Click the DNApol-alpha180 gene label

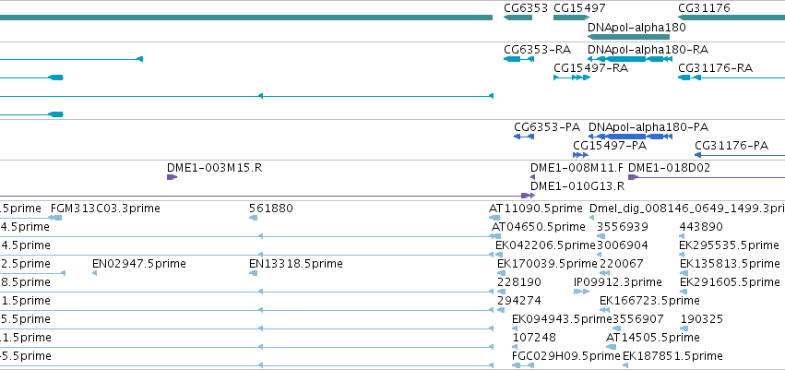pyautogui.click(x=636, y=28)
